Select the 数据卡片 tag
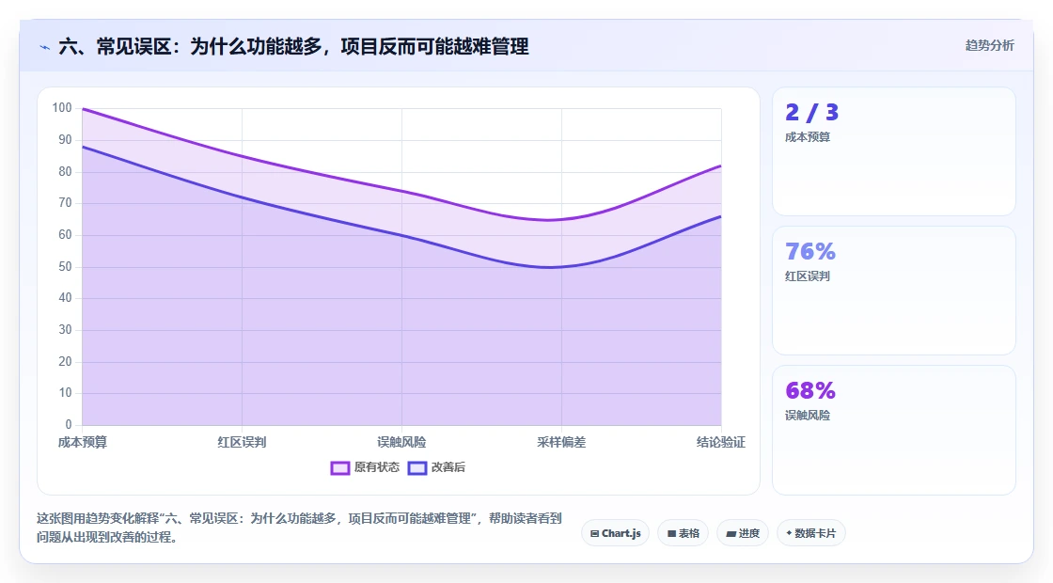1053x583 pixels. [x=810, y=533]
